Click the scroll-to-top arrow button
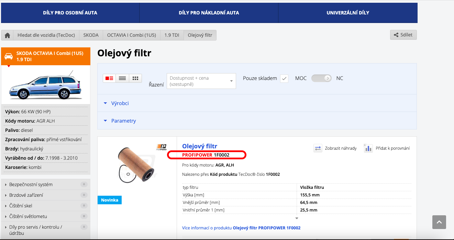The height and width of the screenshot is (240, 454). point(439,222)
